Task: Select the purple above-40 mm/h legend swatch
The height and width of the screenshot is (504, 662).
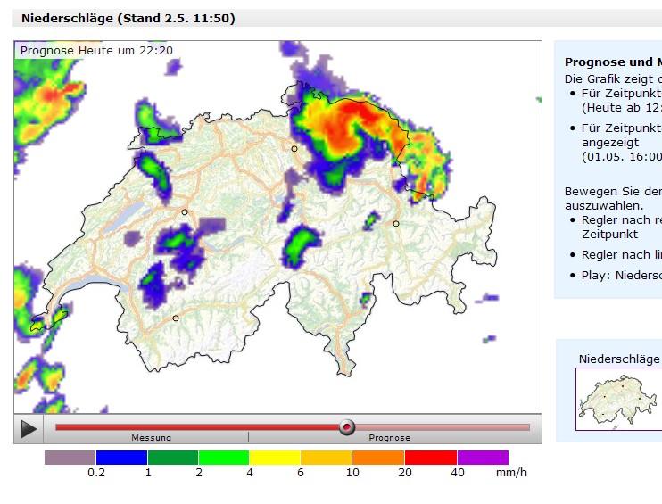Action: point(482,458)
